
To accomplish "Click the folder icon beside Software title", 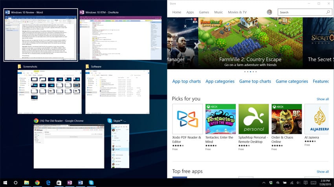I will (87, 67).
